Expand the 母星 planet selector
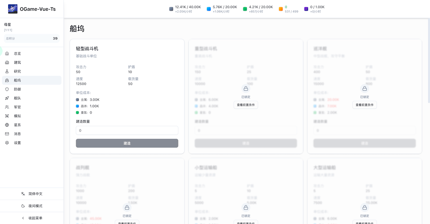This screenshot has height=224, width=430. (x=31, y=27)
